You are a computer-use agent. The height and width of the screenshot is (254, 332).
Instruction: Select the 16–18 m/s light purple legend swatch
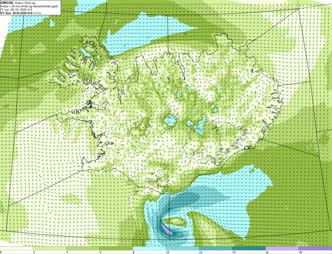[x=282, y=248]
